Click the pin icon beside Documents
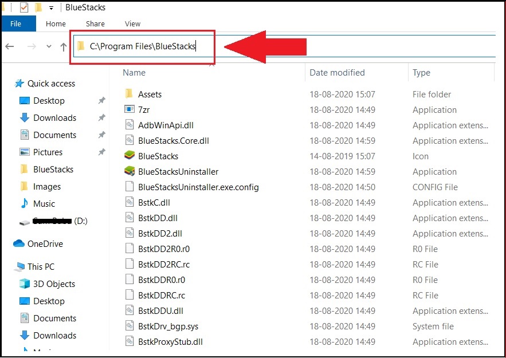The height and width of the screenshot is (358, 506). tap(101, 135)
